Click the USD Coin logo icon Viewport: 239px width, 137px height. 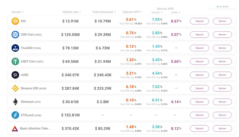pos(15,34)
